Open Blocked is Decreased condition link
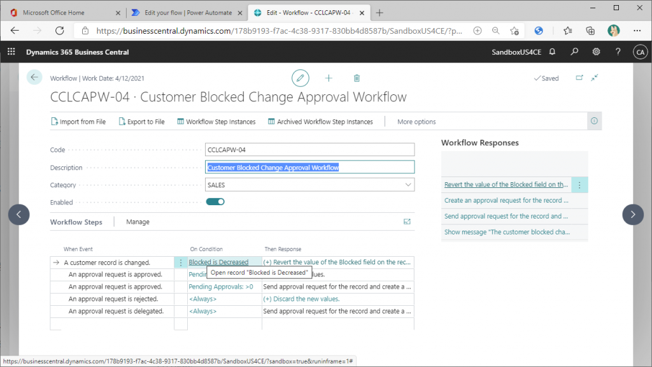This screenshot has width=652, height=367. click(218, 262)
